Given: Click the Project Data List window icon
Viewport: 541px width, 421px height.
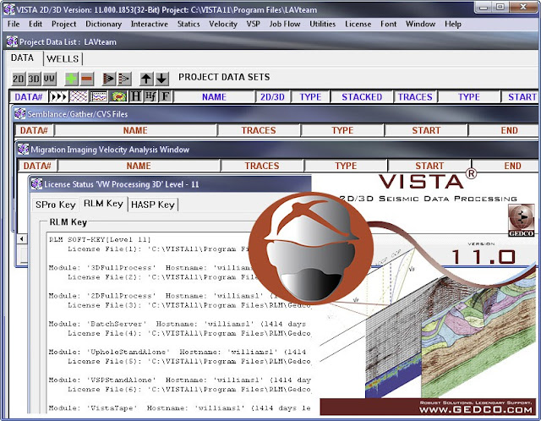Looking at the screenshot, I should pos(12,41).
